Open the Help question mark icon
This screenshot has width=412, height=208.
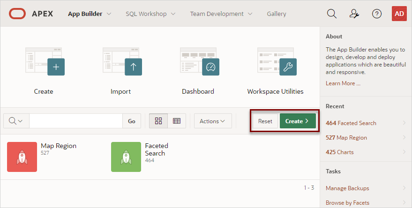point(377,14)
